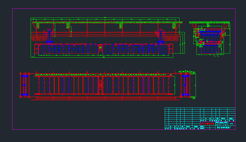Select the company name text in the title block
This screenshot has width=246, height=142.
tap(222, 127)
